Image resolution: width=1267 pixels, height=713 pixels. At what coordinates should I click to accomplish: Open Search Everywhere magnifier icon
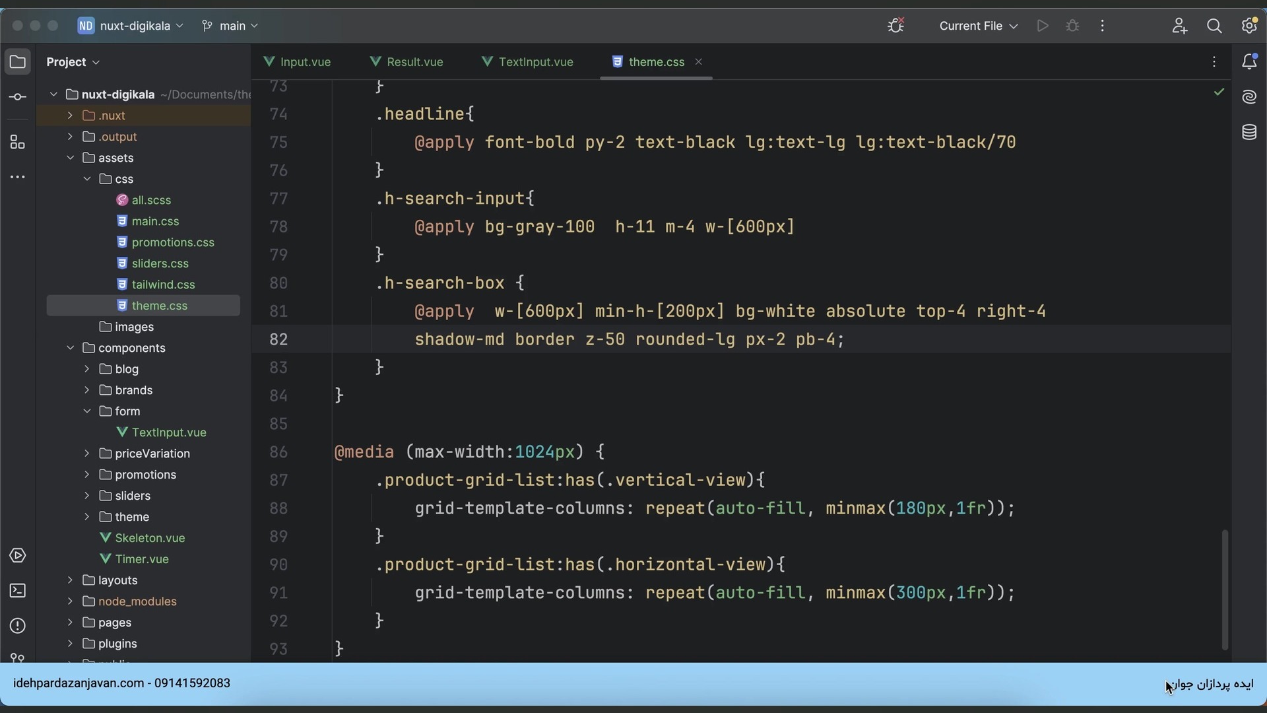point(1214,26)
